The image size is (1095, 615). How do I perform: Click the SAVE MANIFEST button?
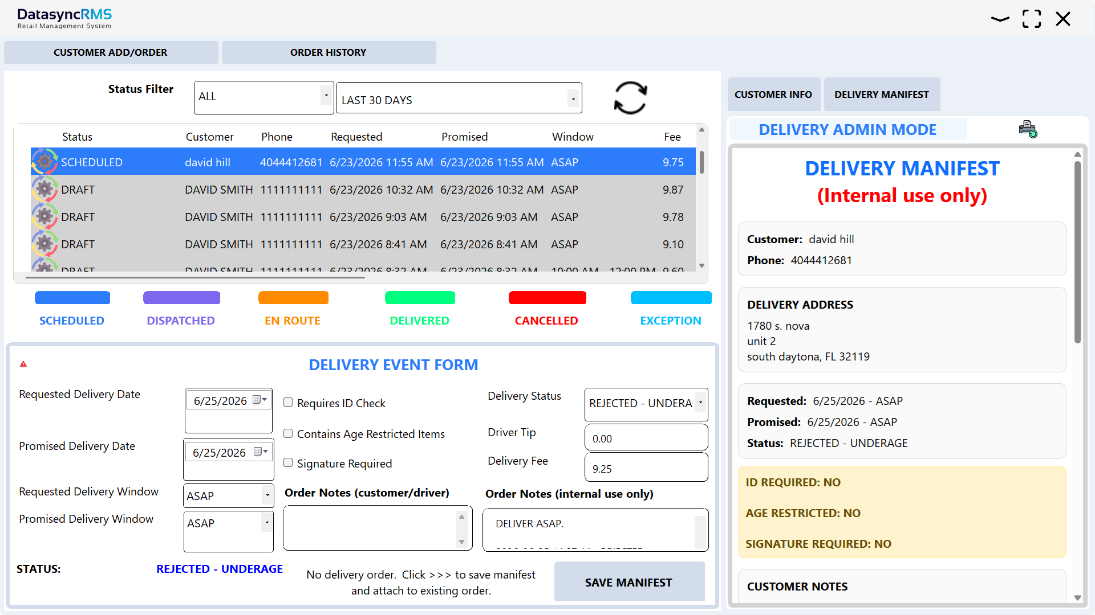tap(629, 582)
